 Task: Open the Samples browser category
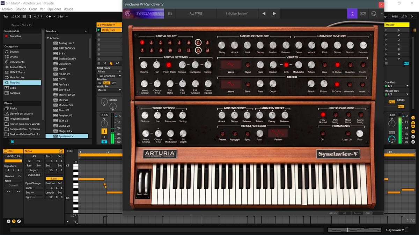(15, 93)
